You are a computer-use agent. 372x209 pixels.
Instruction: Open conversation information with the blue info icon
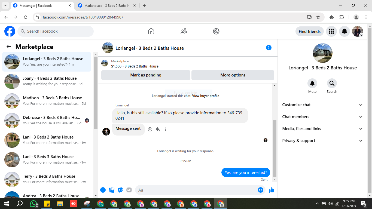click(x=269, y=48)
